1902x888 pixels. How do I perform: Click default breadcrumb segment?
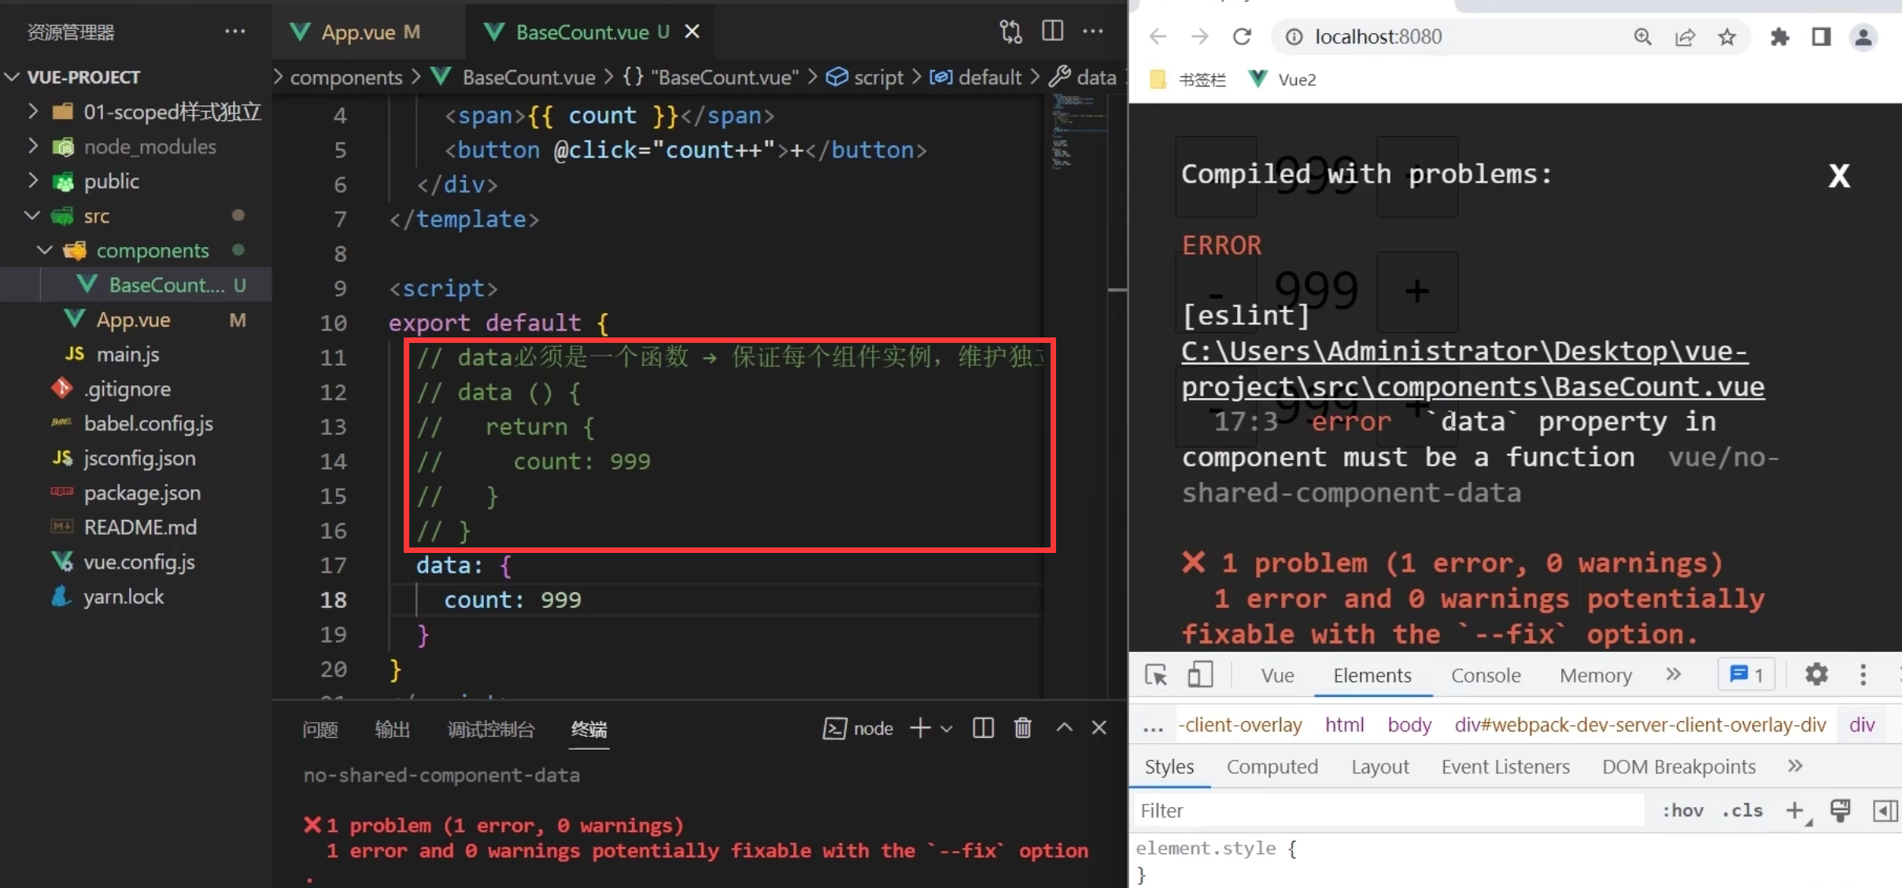pyautogui.click(x=976, y=77)
